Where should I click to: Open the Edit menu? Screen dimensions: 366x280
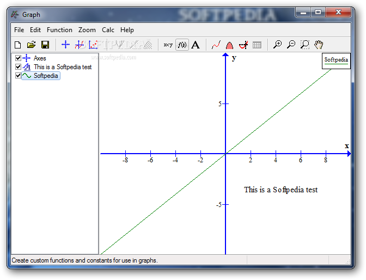click(x=35, y=30)
